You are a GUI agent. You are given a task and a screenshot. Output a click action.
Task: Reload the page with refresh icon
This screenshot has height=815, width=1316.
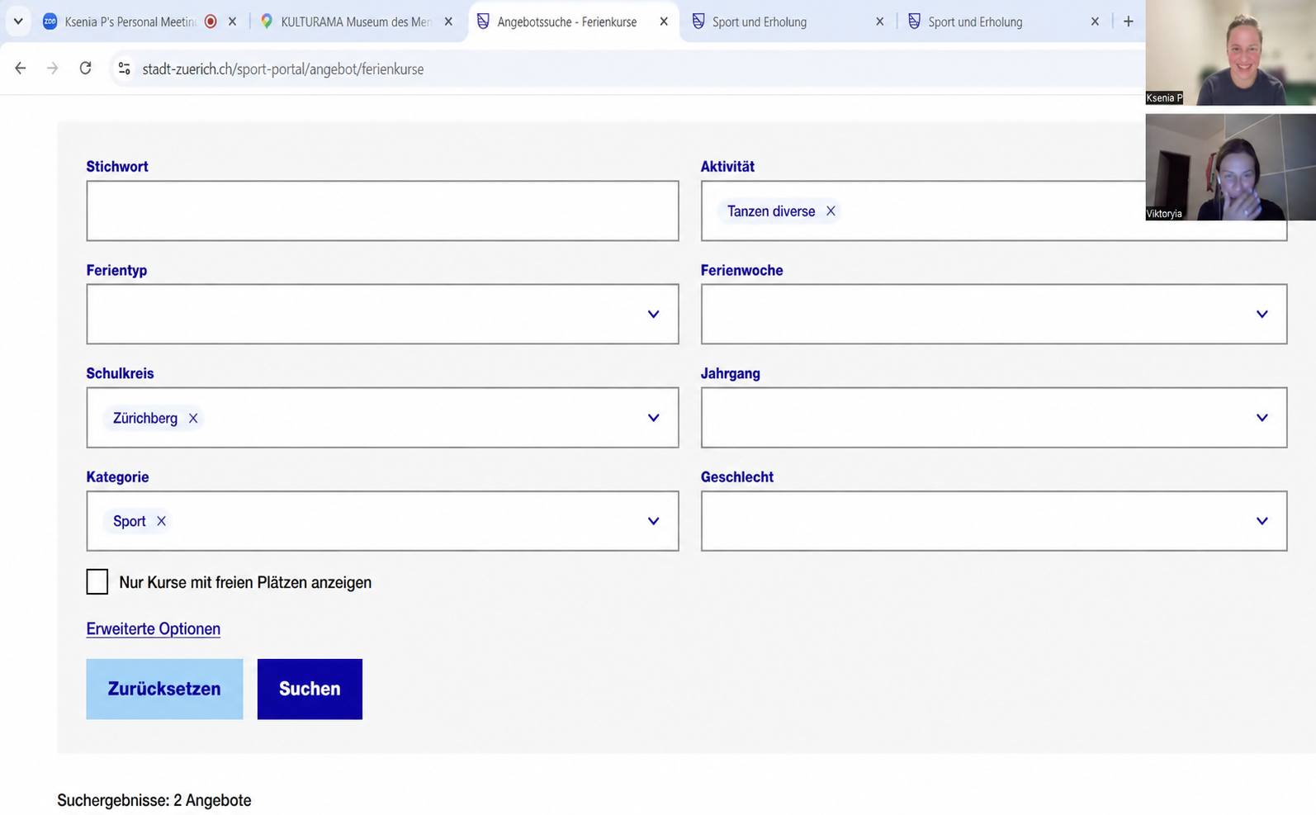click(x=85, y=69)
